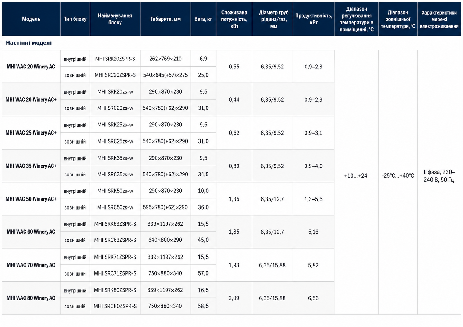Click outdoor temperature range '-25°C...+40°C'
The width and height of the screenshot is (463, 327).
(398, 176)
